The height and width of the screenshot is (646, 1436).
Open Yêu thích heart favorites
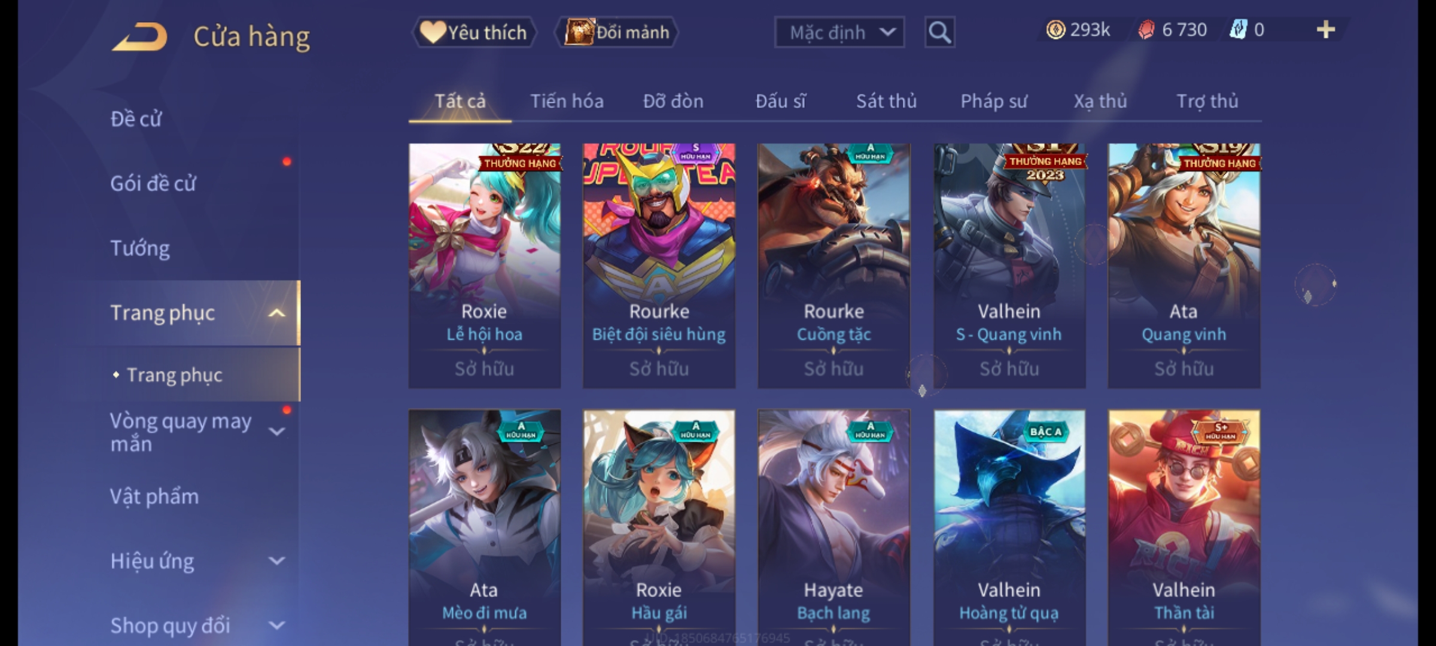click(x=474, y=32)
